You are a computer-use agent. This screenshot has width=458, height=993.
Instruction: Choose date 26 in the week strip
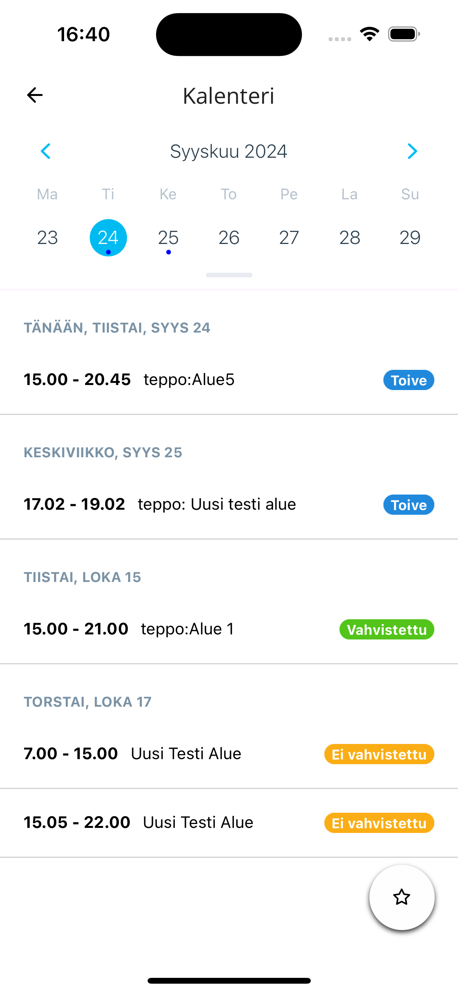pos(229,237)
